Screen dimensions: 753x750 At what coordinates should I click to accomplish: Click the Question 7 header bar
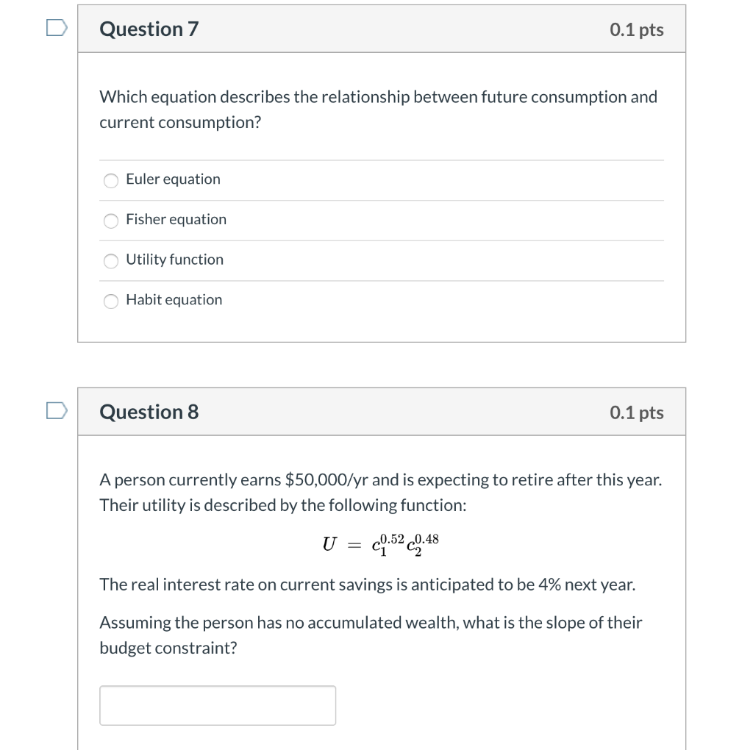click(381, 28)
